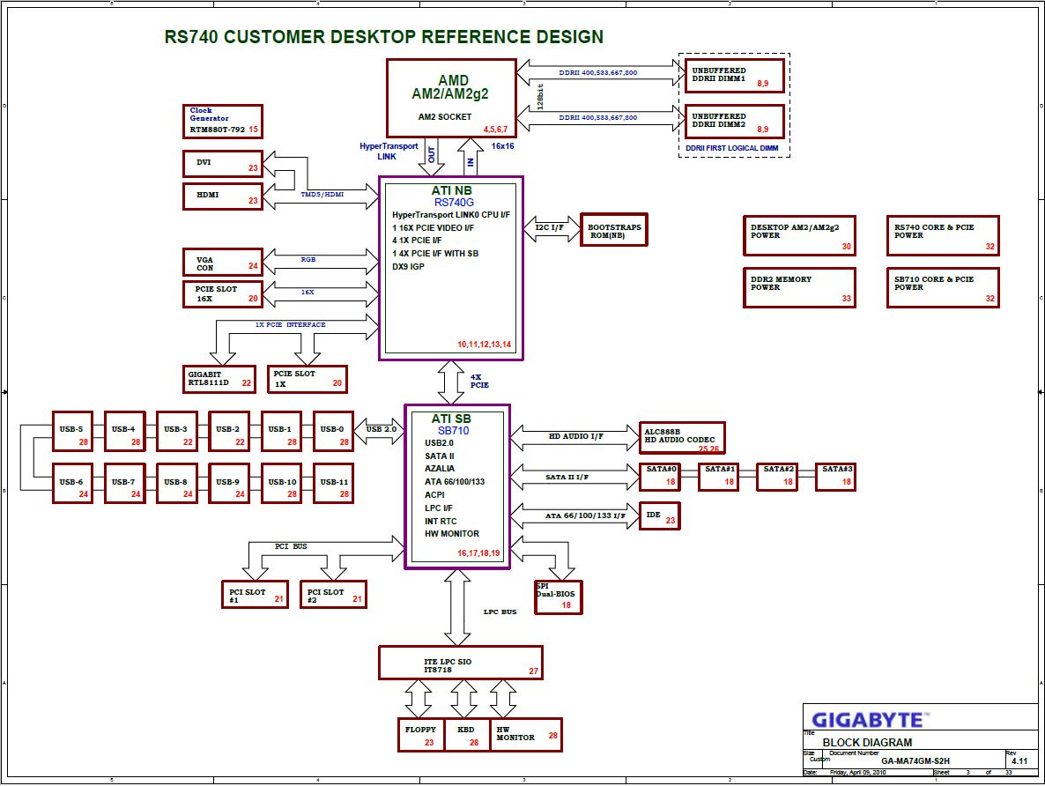Click the USB-4 block
The image size is (1045, 786).
[x=124, y=432]
